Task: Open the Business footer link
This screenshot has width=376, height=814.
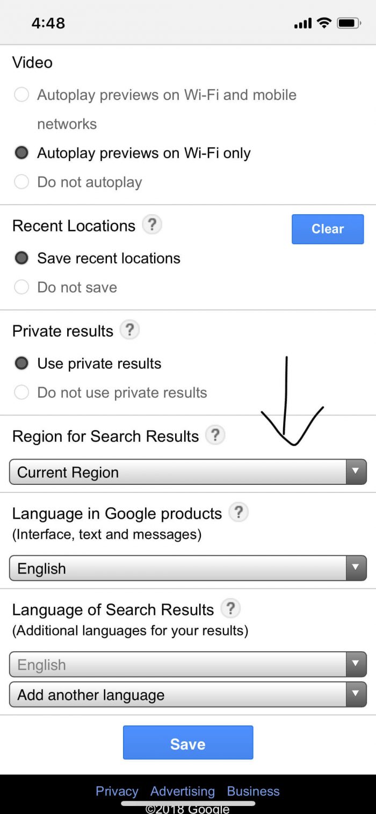Action: click(x=253, y=791)
